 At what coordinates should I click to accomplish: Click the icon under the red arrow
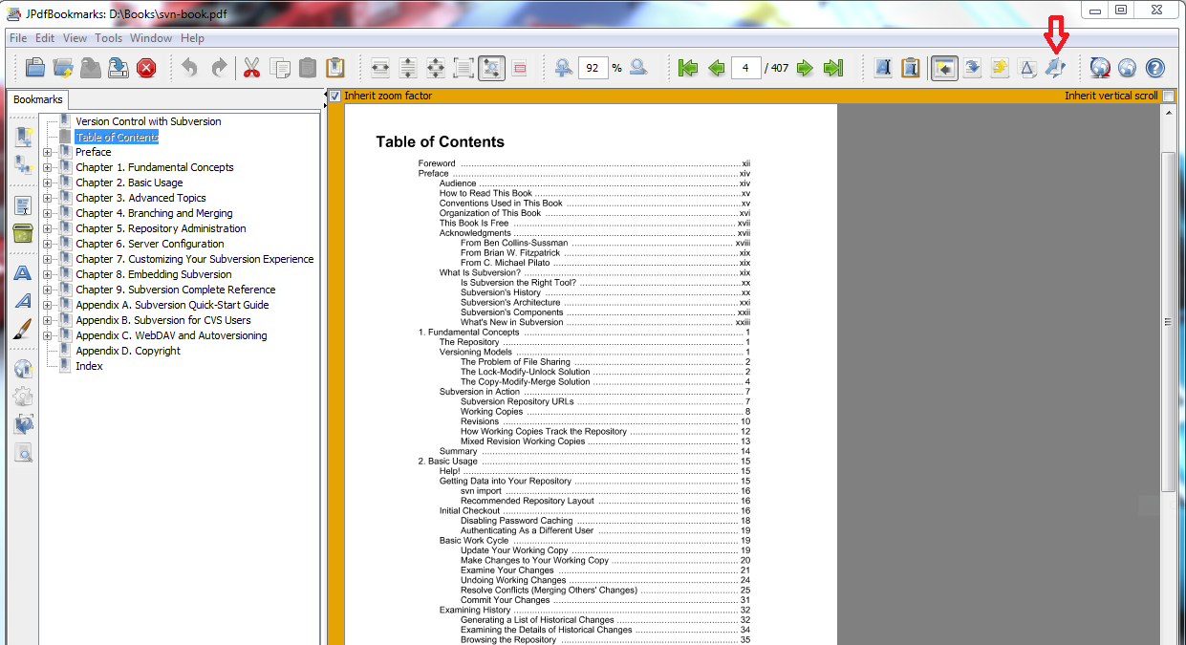click(1055, 68)
